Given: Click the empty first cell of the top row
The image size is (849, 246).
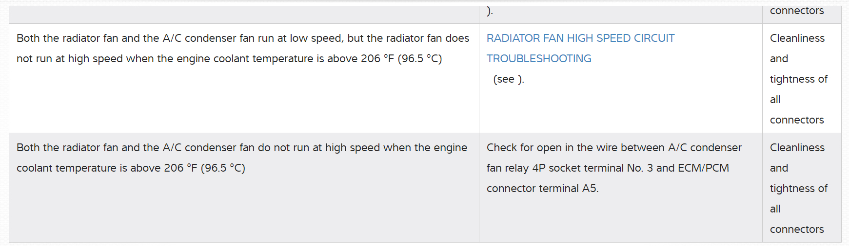Looking at the screenshot, I should 244,12.
